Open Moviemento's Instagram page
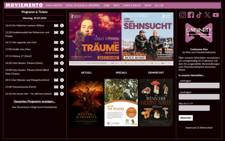The image size is (225, 141). pyautogui.click(x=182, y=15)
